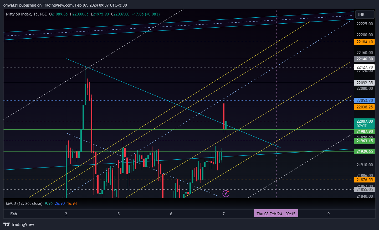Image resolution: width=379 pixels, height=230 pixels.
Task: Click the white 22127.70 price label
Action: (x=364, y=67)
